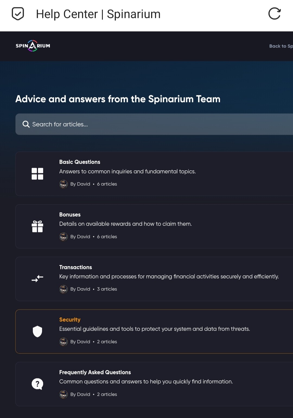Click the Transactions card description text

click(169, 277)
